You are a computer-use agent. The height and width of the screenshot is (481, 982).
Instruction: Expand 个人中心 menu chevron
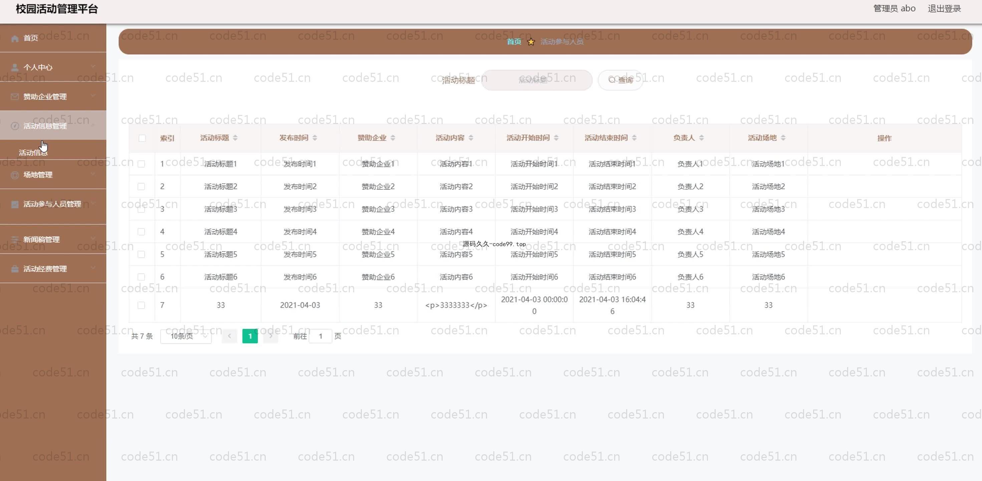(x=93, y=67)
